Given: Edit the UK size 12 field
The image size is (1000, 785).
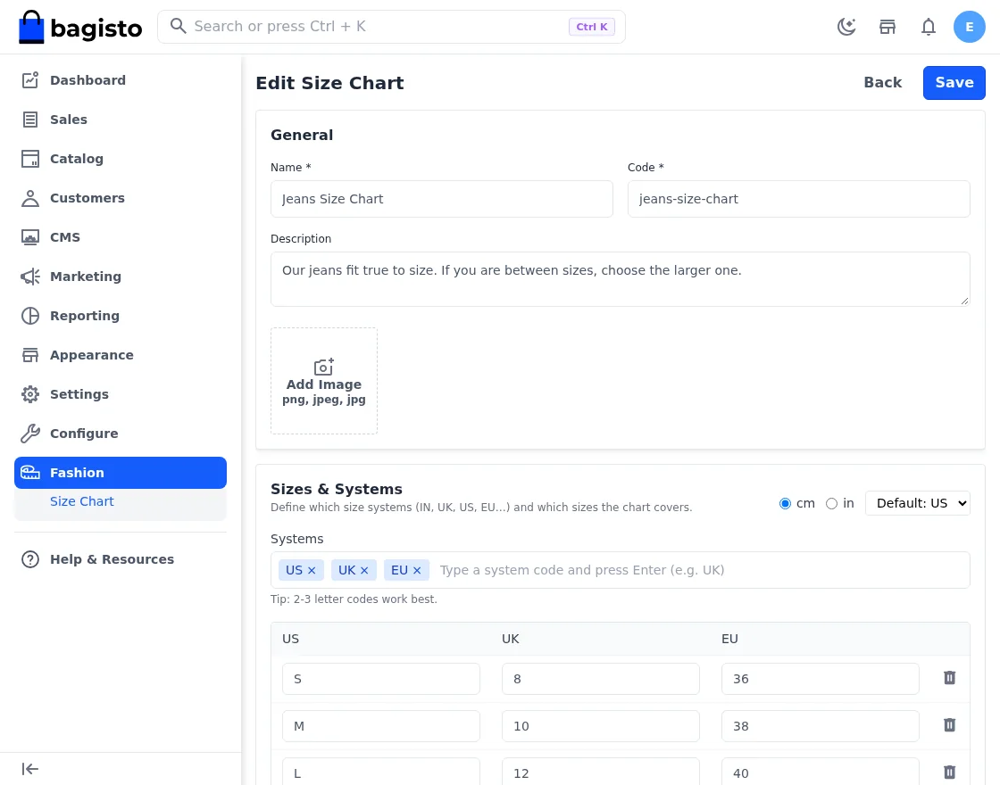Looking at the screenshot, I should [600, 772].
